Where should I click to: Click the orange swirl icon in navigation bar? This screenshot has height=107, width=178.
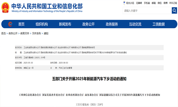(x=10, y=24)
